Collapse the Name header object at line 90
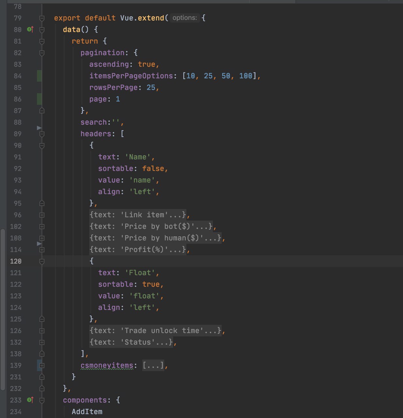The height and width of the screenshot is (418, 403). pos(42,146)
